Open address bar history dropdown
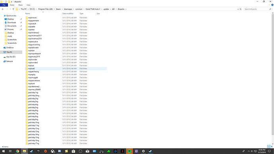This screenshot has height=154, width=274. pos(238,9)
